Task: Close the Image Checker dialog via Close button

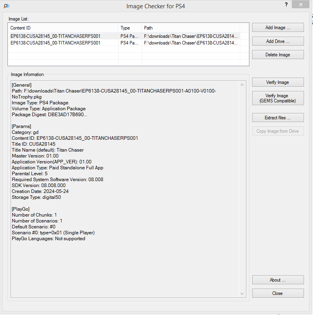Action: [278, 293]
